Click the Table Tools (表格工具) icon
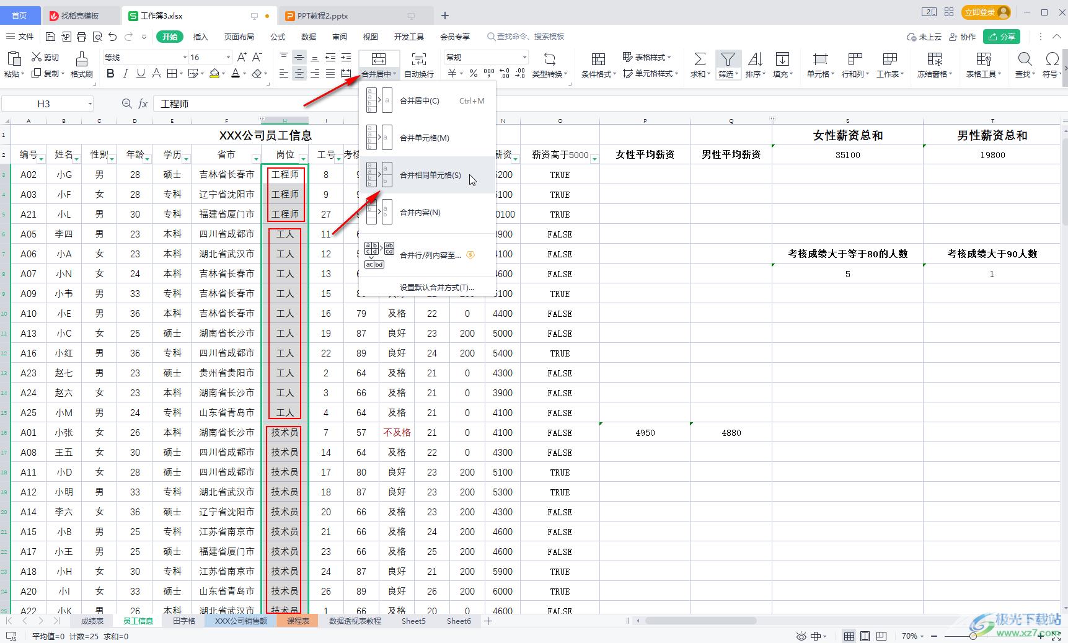The width and height of the screenshot is (1068, 643). tap(984, 59)
